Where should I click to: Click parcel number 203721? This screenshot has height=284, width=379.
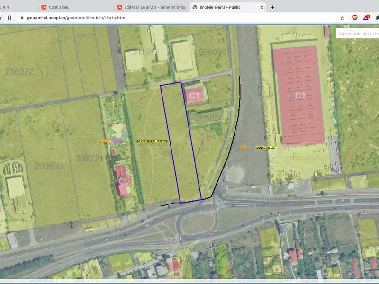tap(89, 158)
